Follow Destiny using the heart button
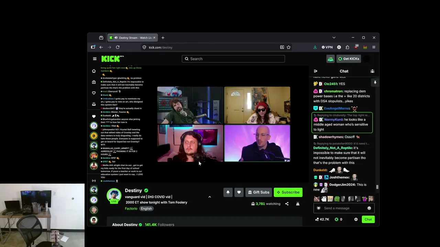This screenshot has width=440, height=247. tap(239, 192)
